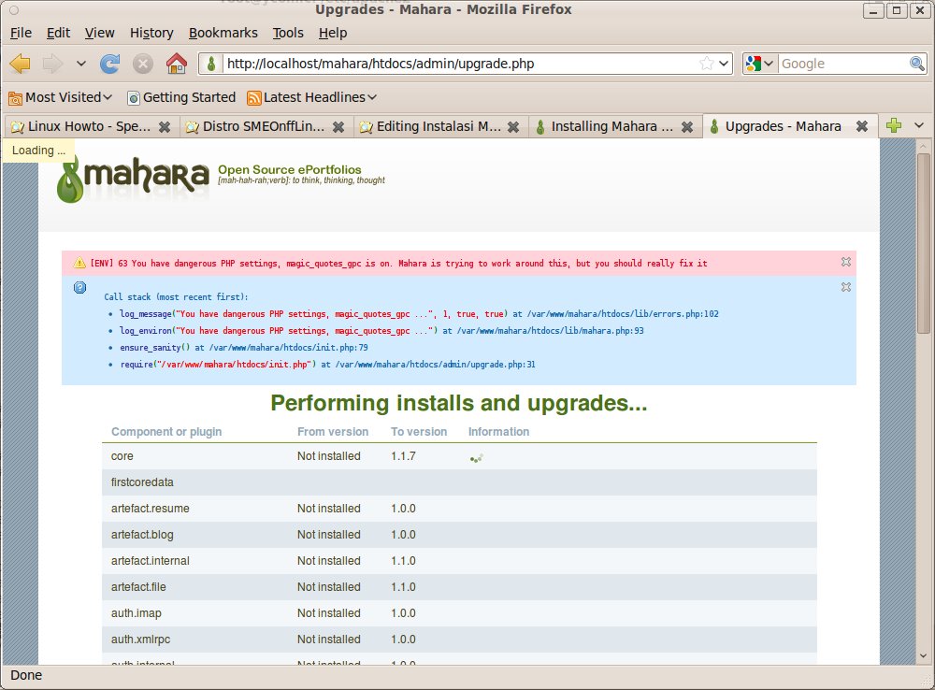Expand the Latest Headlines feed dropdown
This screenshot has width=935, height=690.
[x=312, y=97]
